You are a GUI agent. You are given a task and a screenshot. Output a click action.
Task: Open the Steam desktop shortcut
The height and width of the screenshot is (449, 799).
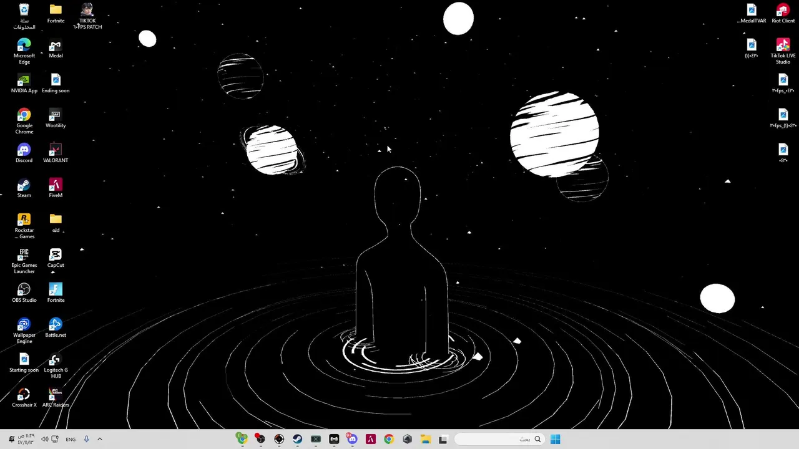pyautogui.click(x=24, y=188)
